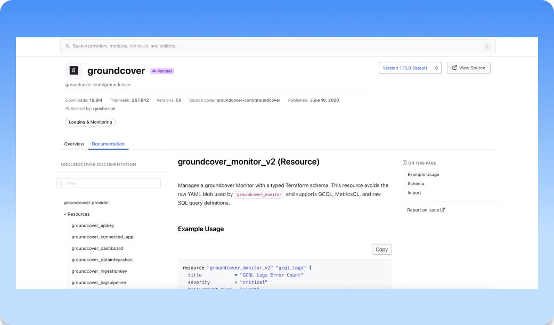Click the This week 267,842 statistic

point(129,100)
